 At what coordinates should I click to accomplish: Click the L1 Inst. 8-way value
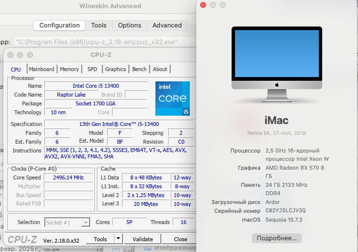(x=182, y=186)
